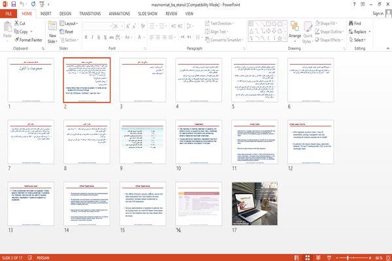Screen dimensions: 392x261
Task: Click Normal view icon in status bar
Action: [297, 258]
